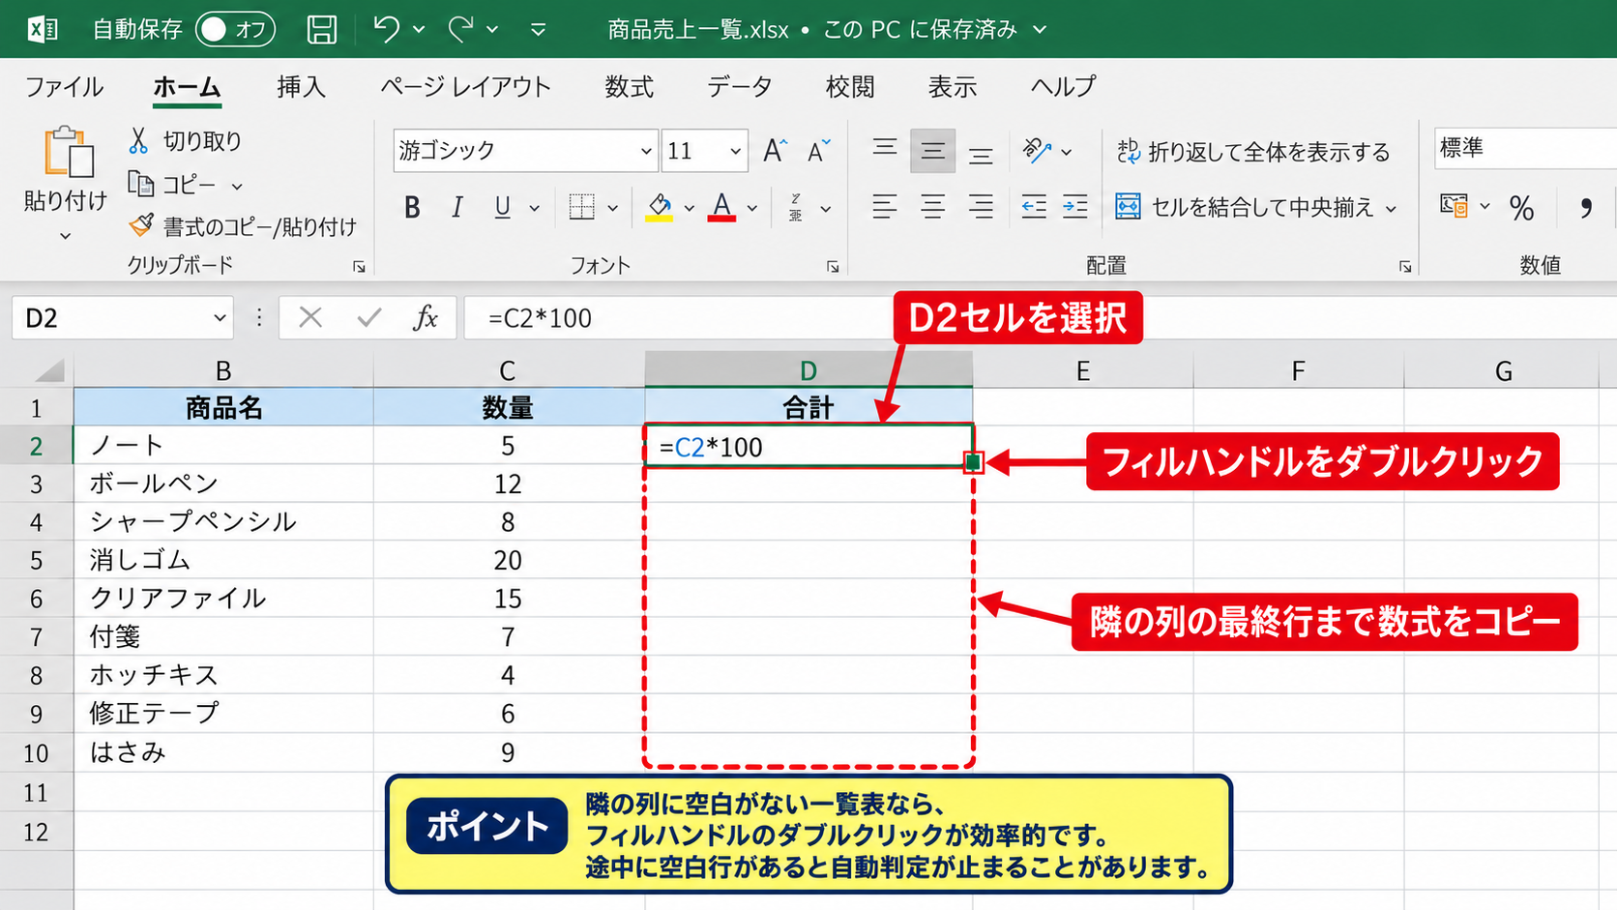The width and height of the screenshot is (1617, 910).
Task: Click the Undo arrow icon
Action: 386,29
